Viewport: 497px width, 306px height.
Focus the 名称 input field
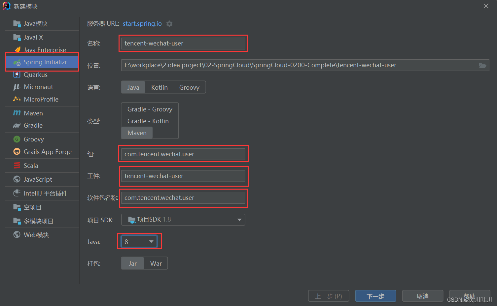click(x=183, y=44)
